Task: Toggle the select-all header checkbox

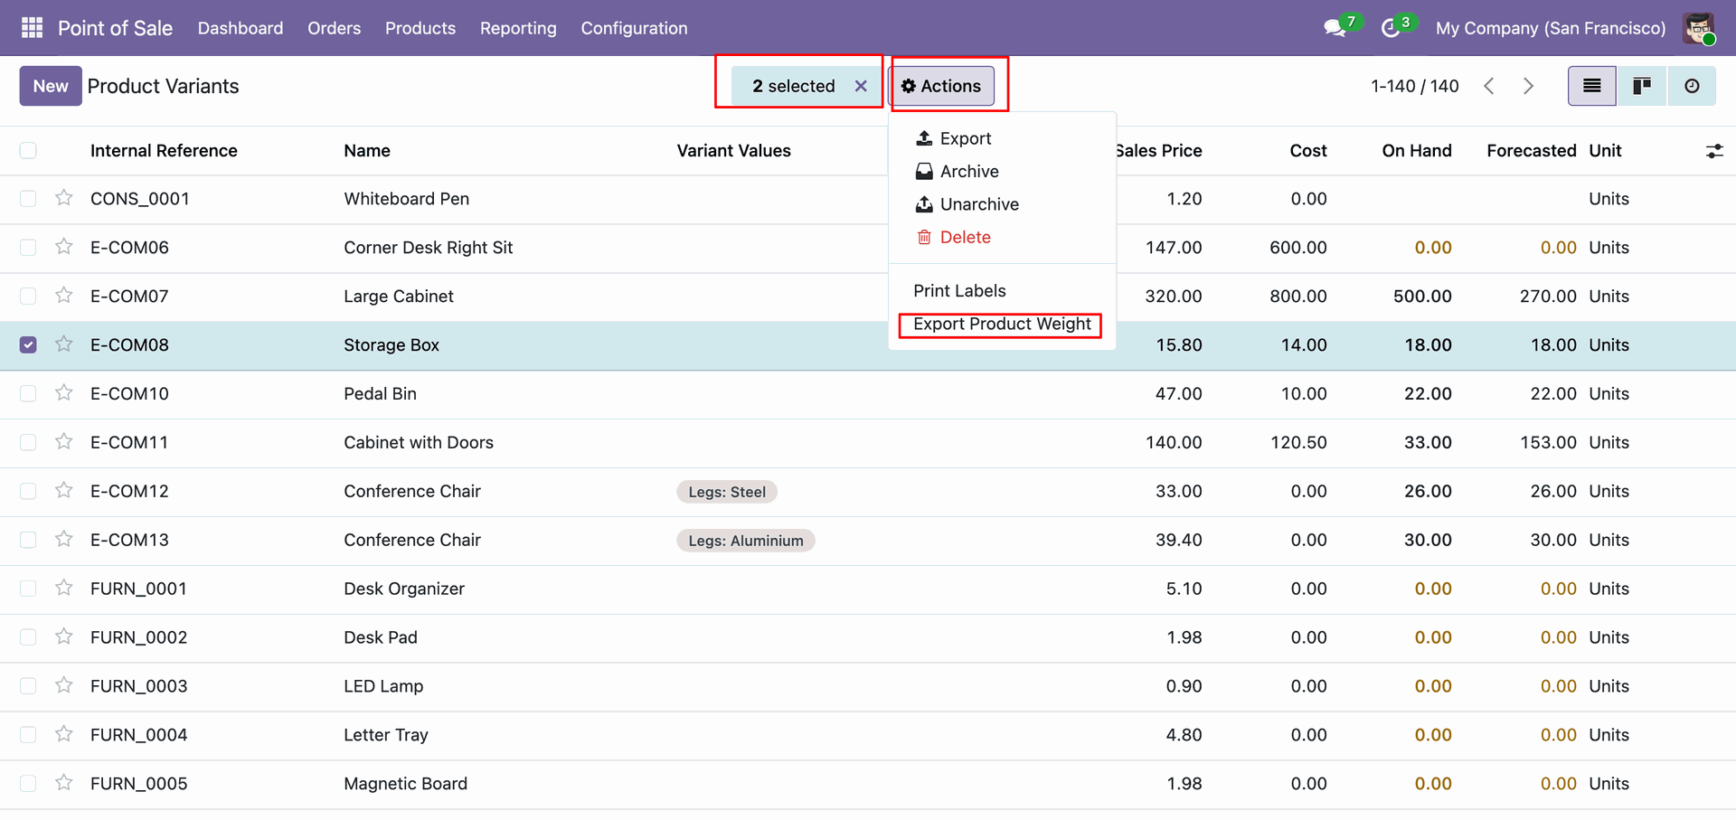Action: point(28,150)
